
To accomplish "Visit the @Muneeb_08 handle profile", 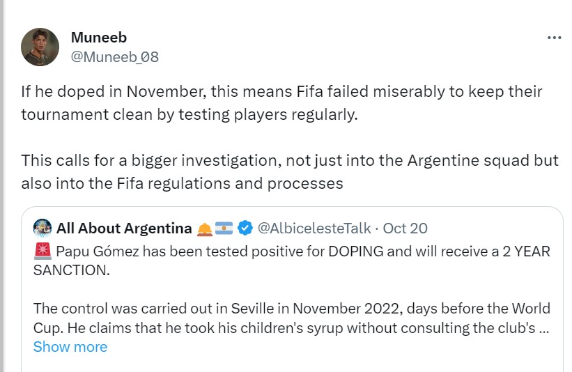I will [x=114, y=57].
